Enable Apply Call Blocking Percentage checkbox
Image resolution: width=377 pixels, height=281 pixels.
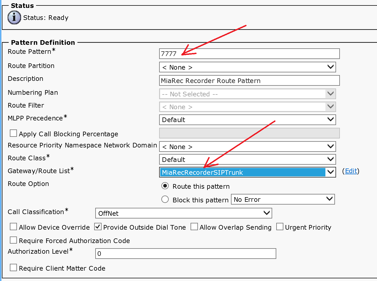(x=13, y=133)
